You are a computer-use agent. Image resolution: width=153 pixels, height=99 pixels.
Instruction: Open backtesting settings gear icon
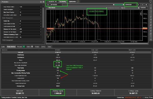(48, 5)
